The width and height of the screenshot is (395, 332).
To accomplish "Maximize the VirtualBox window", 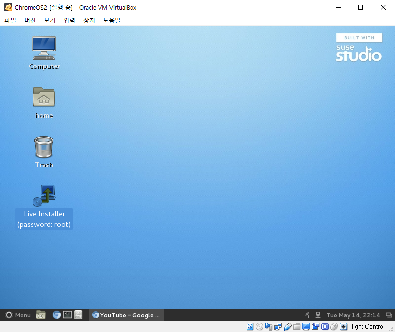I will point(361,7).
